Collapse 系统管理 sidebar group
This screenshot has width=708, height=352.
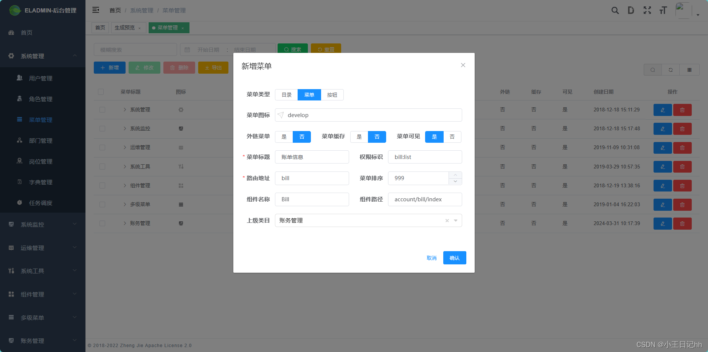[43, 56]
